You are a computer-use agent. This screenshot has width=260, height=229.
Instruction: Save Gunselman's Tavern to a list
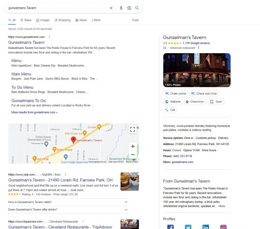tap(216, 102)
